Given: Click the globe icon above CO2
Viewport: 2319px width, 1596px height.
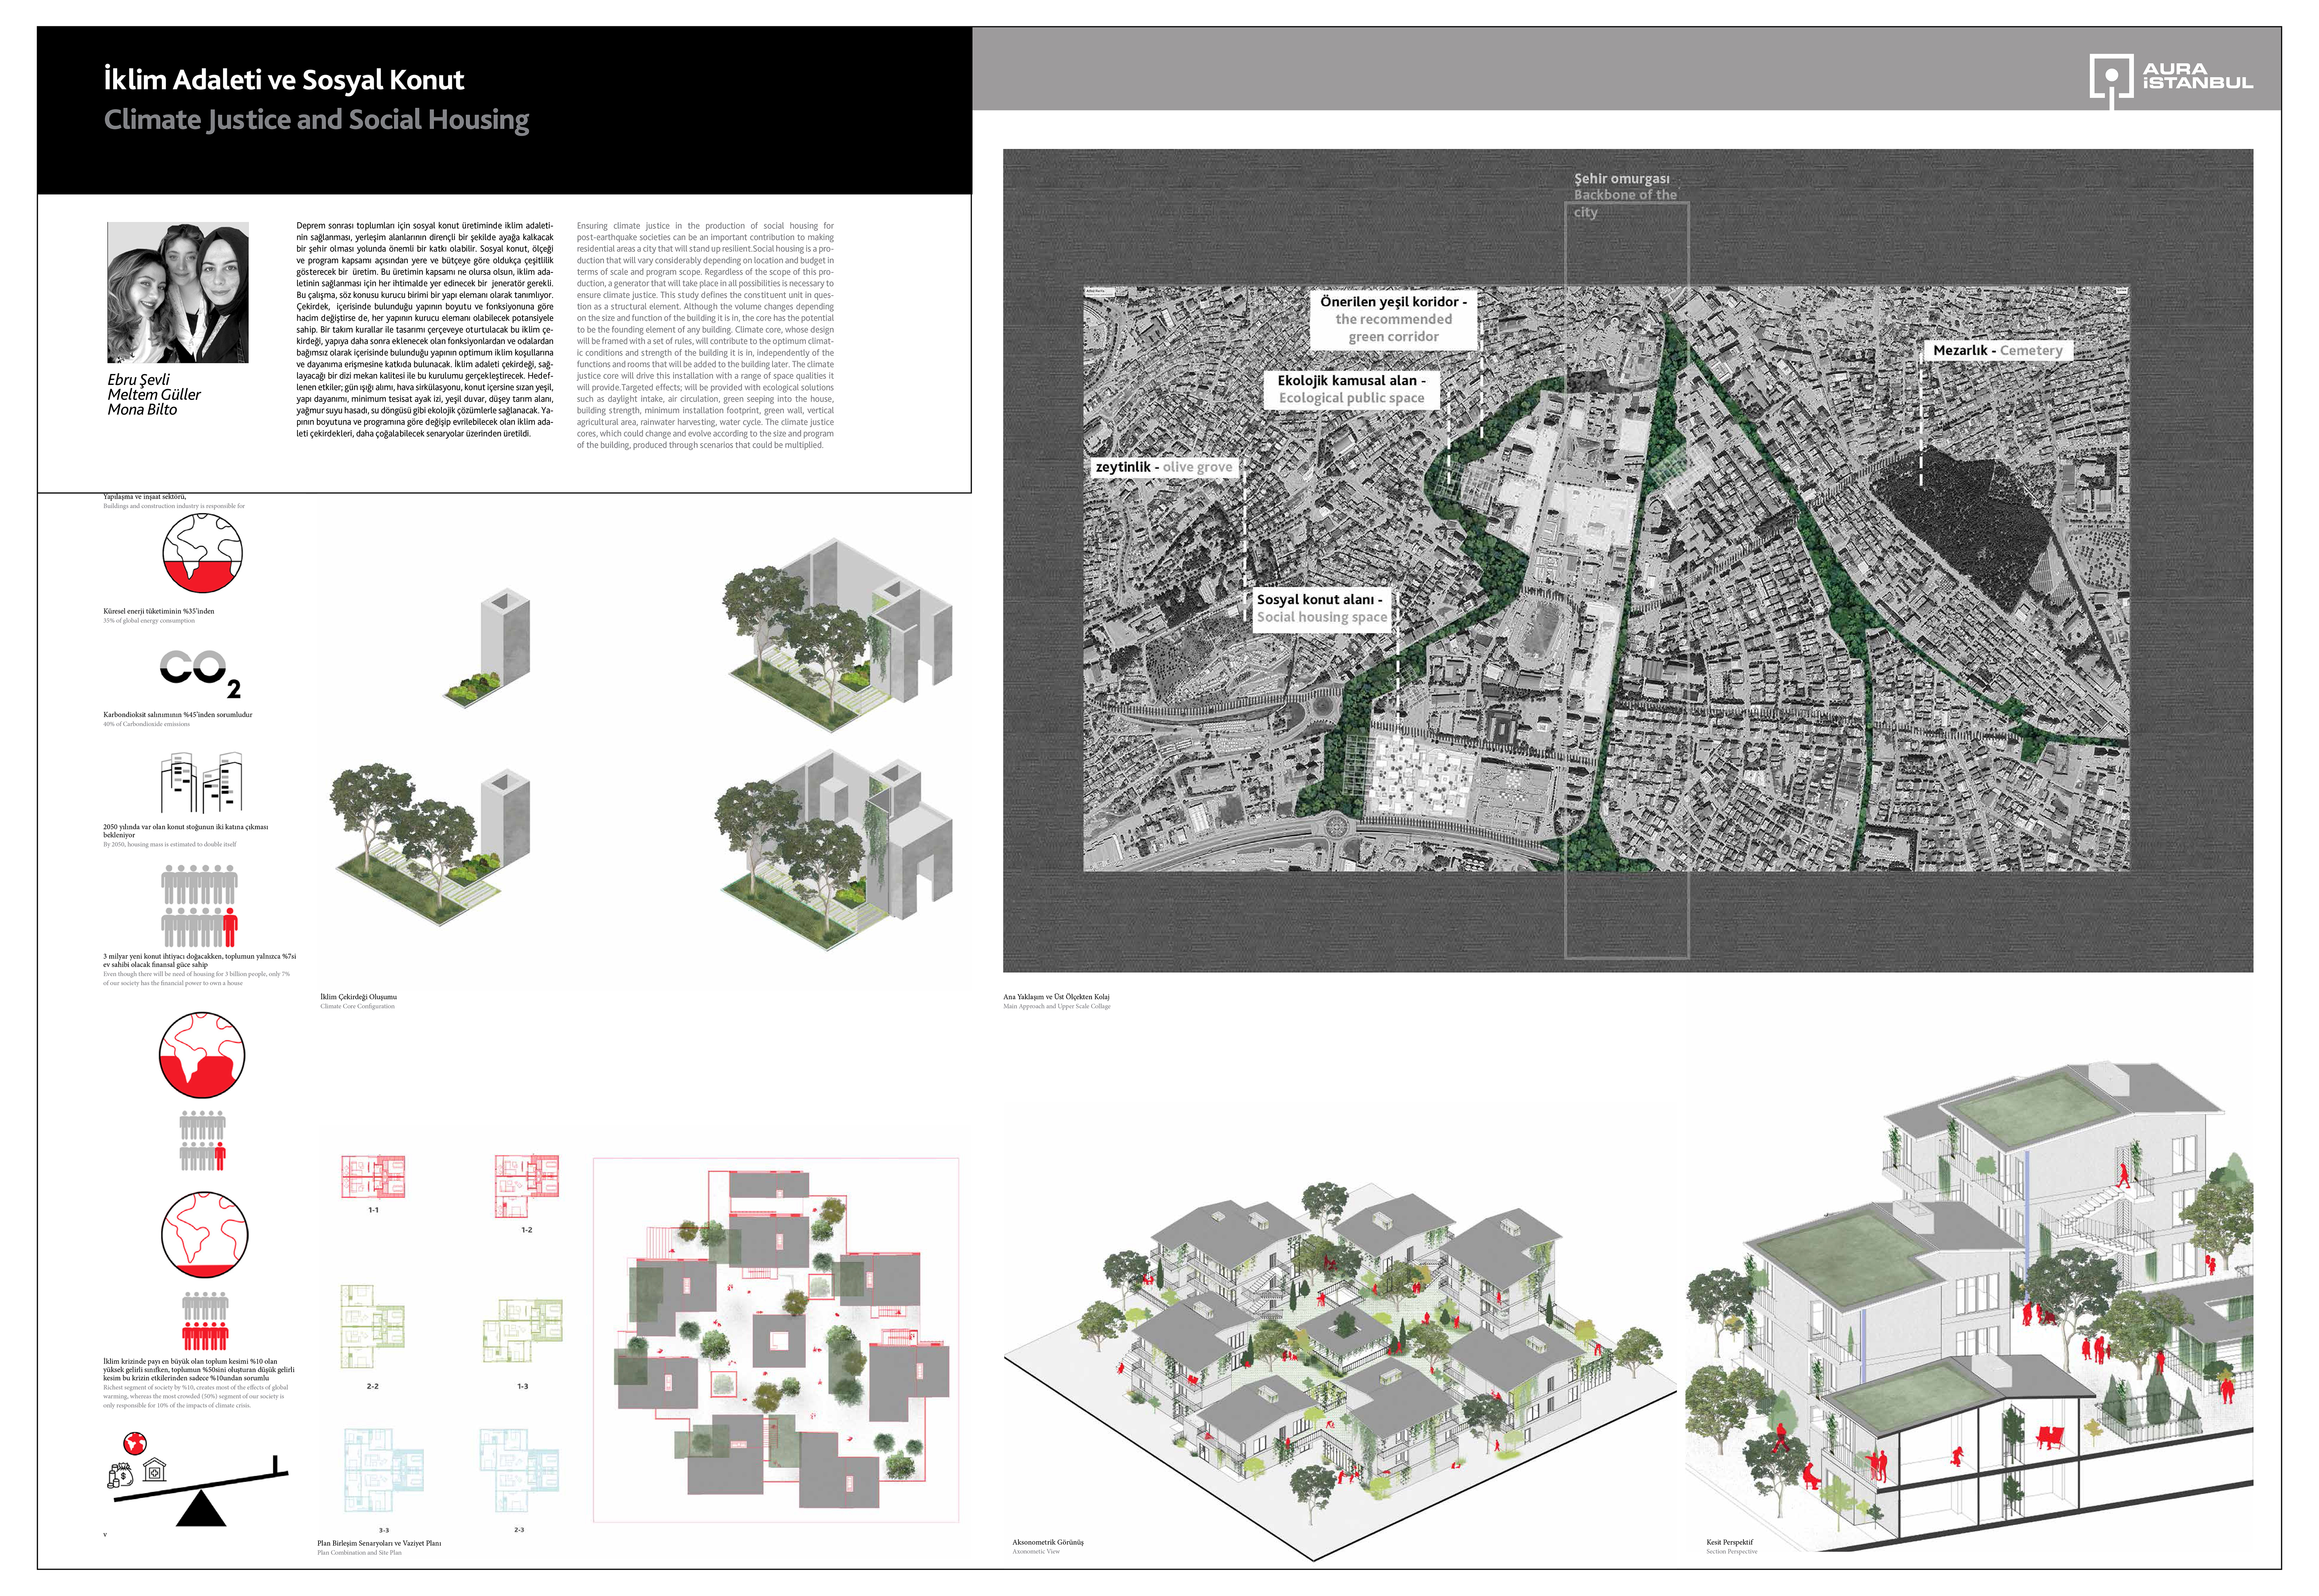Looking at the screenshot, I should [x=203, y=553].
